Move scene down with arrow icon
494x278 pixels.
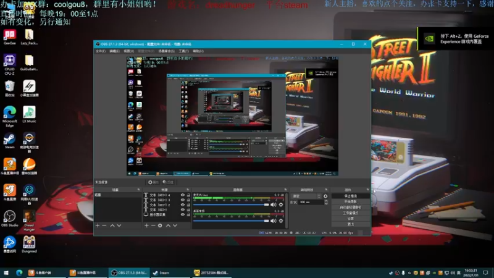(119, 225)
